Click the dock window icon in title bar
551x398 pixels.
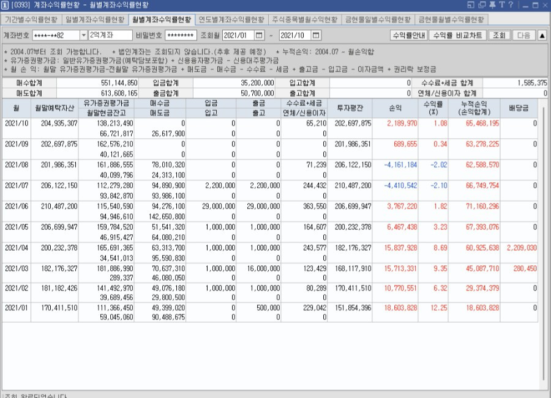471,4
